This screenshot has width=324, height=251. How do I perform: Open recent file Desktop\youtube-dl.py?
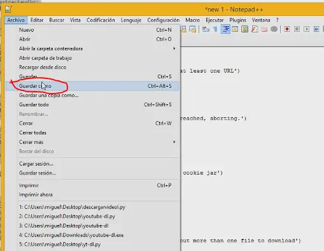click(x=92, y=217)
